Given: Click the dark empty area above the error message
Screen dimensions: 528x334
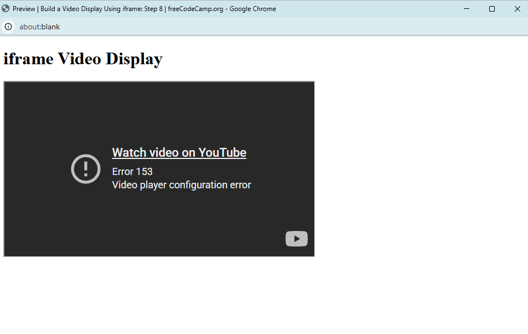Looking at the screenshot, I should (159, 111).
